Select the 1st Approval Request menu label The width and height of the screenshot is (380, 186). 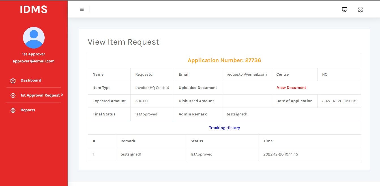pyautogui.click(x=40, y=95)
